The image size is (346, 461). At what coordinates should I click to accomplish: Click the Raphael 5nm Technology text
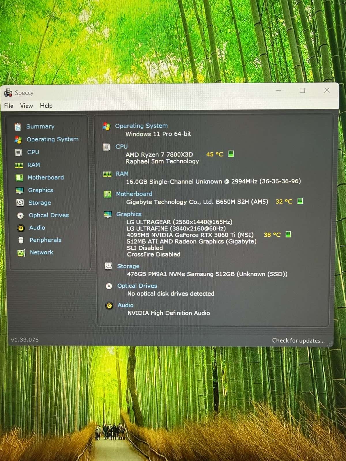point(162,161)
